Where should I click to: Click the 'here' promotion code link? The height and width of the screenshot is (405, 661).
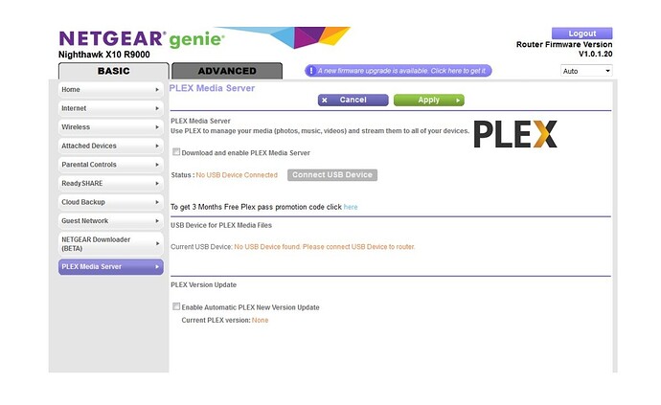click(351, 207)
